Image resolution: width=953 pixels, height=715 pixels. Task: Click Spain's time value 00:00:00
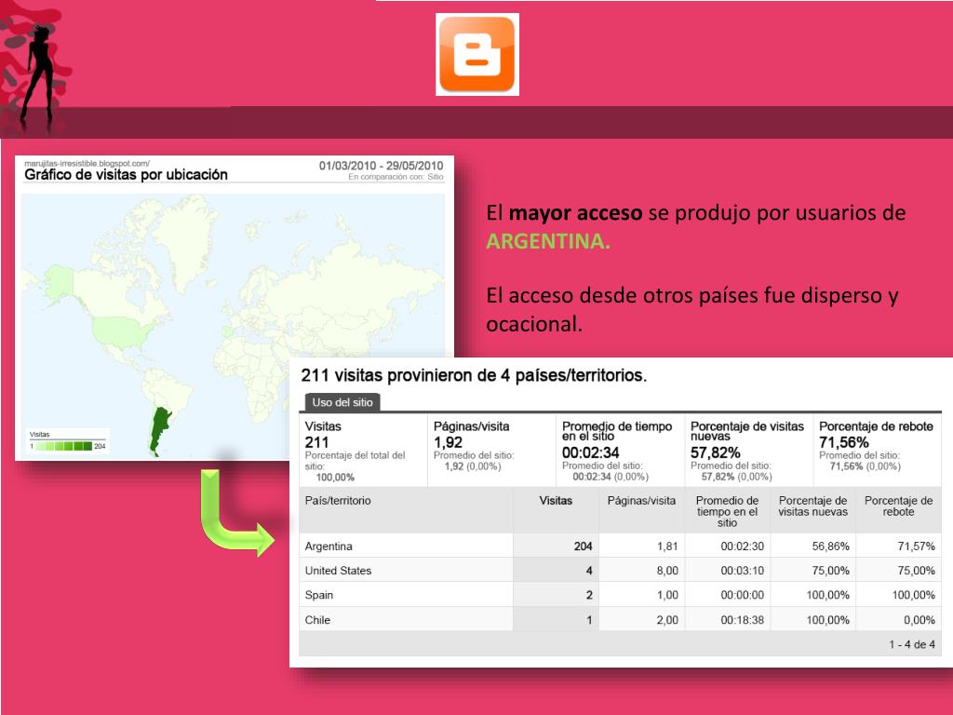click(742, 595)
